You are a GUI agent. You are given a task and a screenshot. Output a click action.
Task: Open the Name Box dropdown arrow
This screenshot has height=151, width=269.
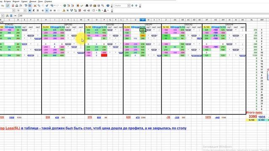[x=3, y=16]
